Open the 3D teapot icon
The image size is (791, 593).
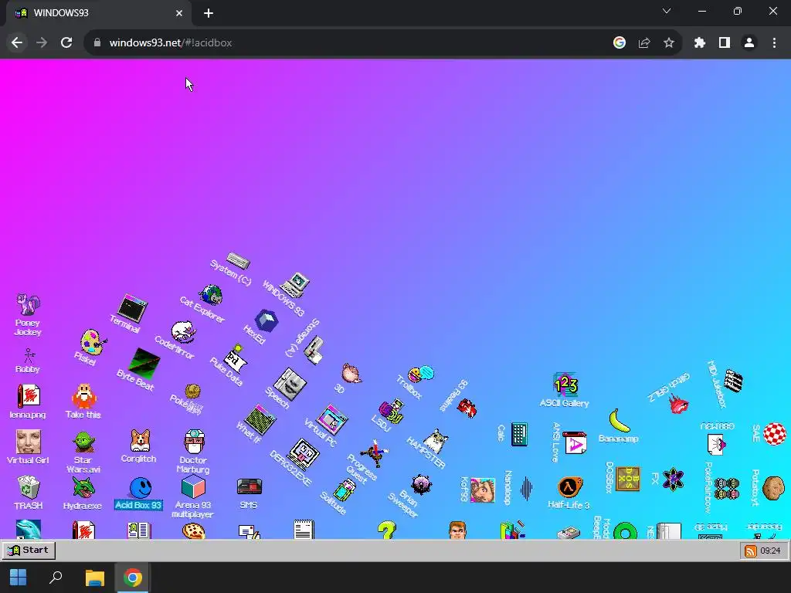351,374
